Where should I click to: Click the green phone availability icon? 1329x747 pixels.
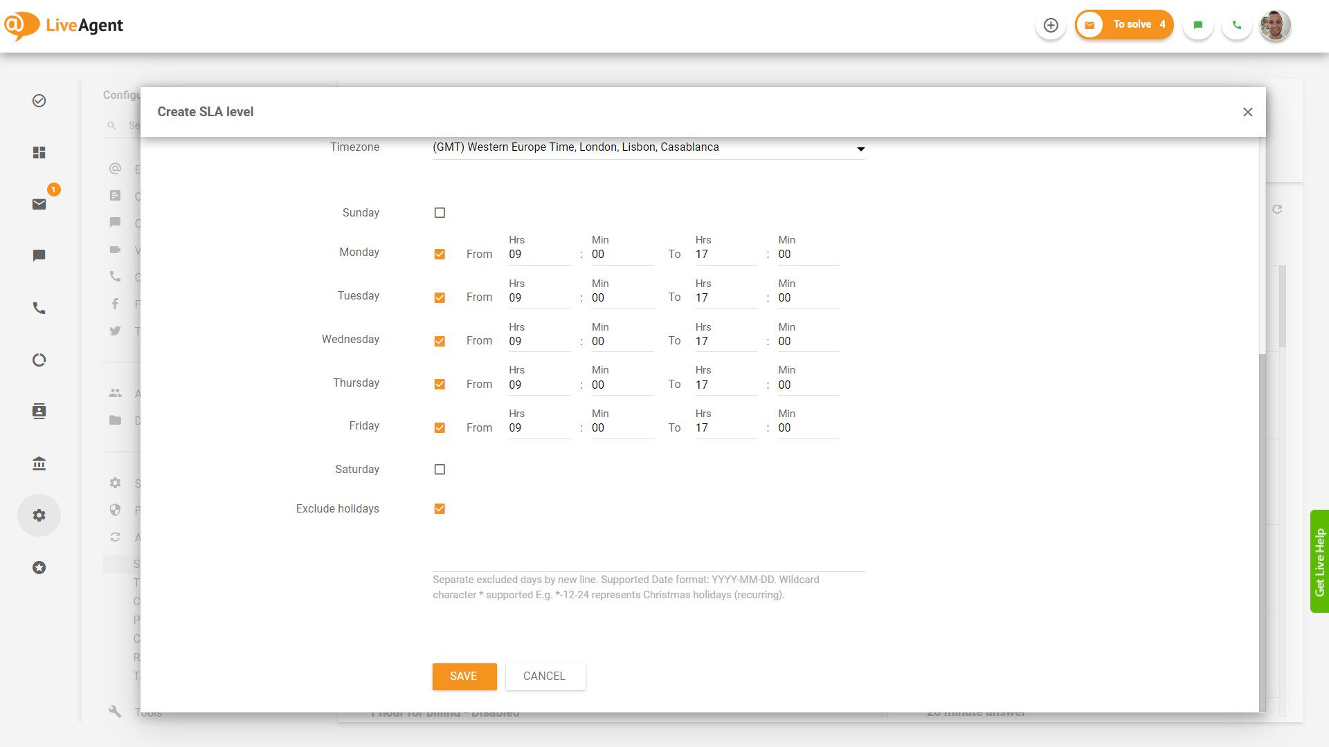(x=1236, y=24)
